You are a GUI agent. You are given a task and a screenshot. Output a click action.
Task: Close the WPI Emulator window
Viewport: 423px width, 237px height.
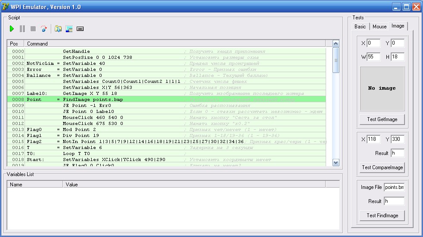pos(416,7)
